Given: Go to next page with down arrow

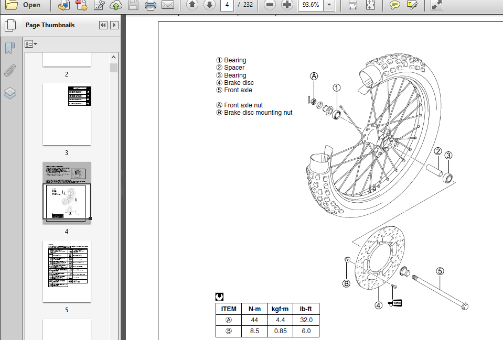Looking at the screenshot, I should click(x=209, y=5).
